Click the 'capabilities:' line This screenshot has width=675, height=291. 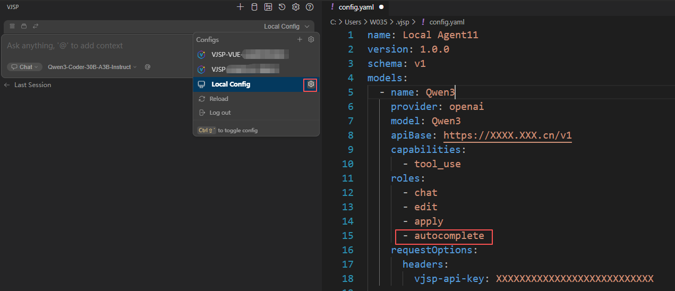click(429, 150)
